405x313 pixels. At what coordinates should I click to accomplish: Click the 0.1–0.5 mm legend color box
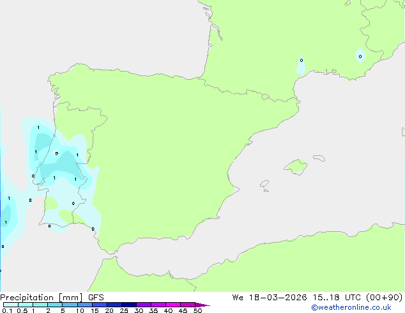pos(11,305)
